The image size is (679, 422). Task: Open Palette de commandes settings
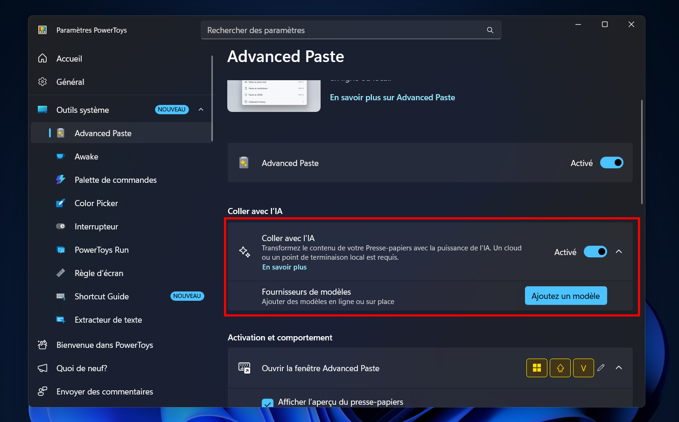tap(122, 180)
